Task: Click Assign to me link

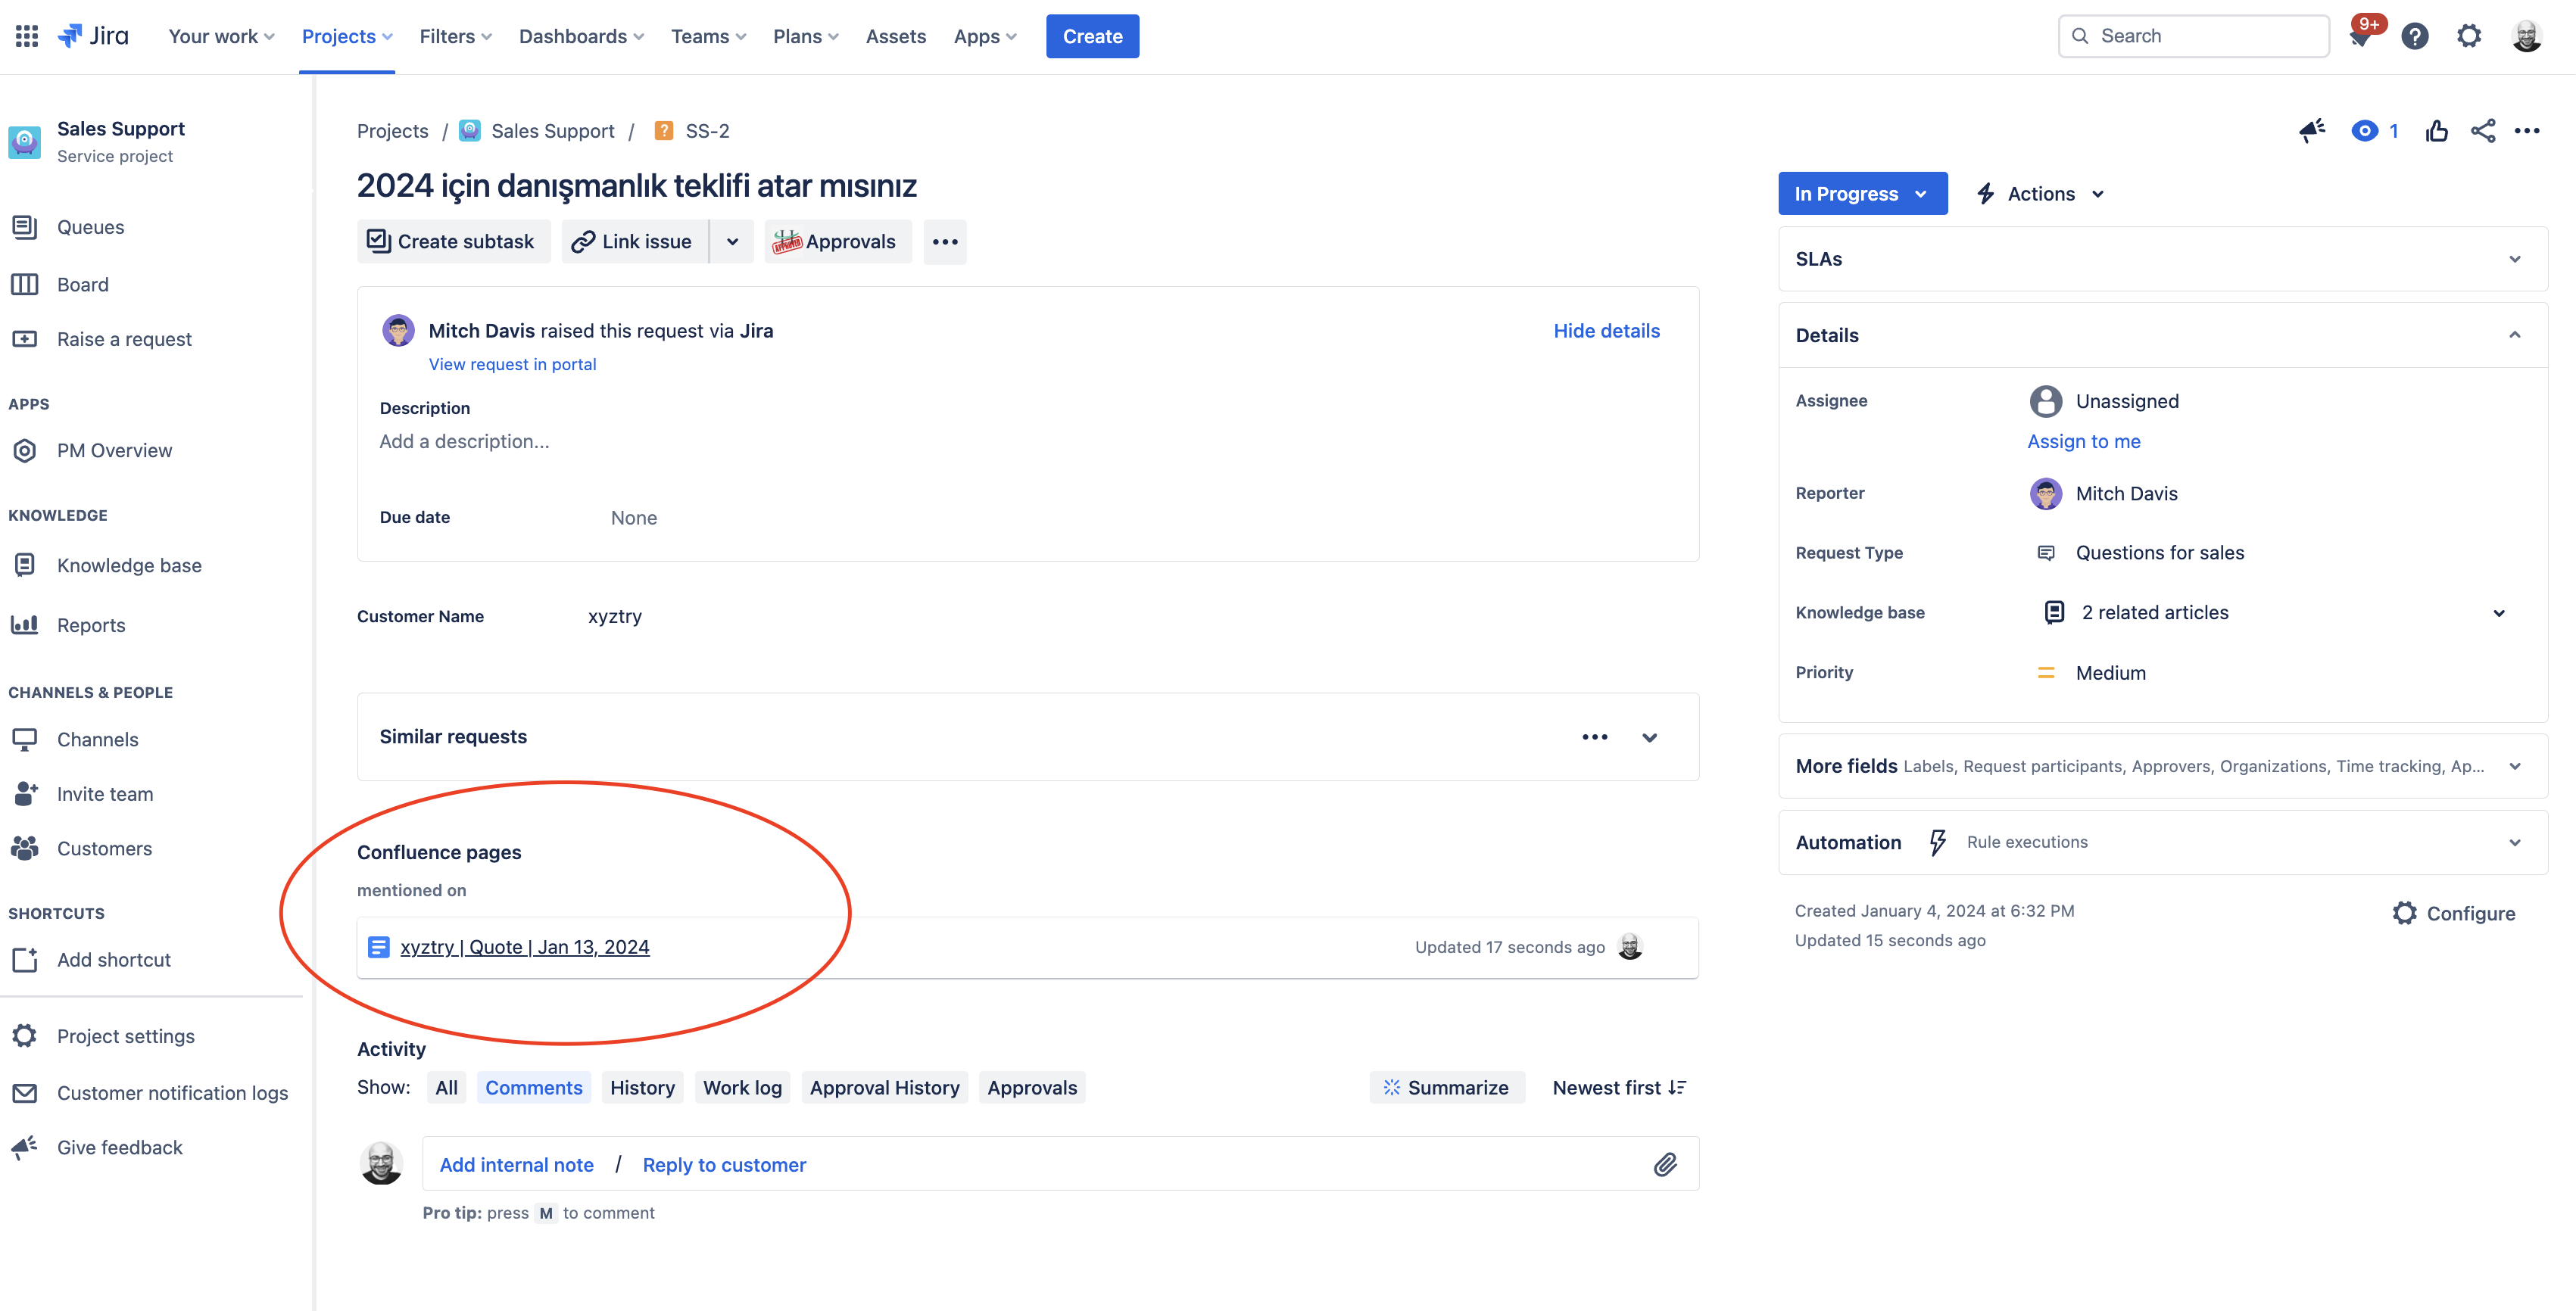Action: [x=2084, y=441]
